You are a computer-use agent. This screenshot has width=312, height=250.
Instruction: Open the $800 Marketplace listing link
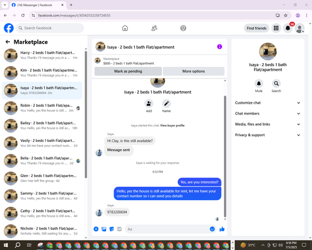[x=129, y=63]
